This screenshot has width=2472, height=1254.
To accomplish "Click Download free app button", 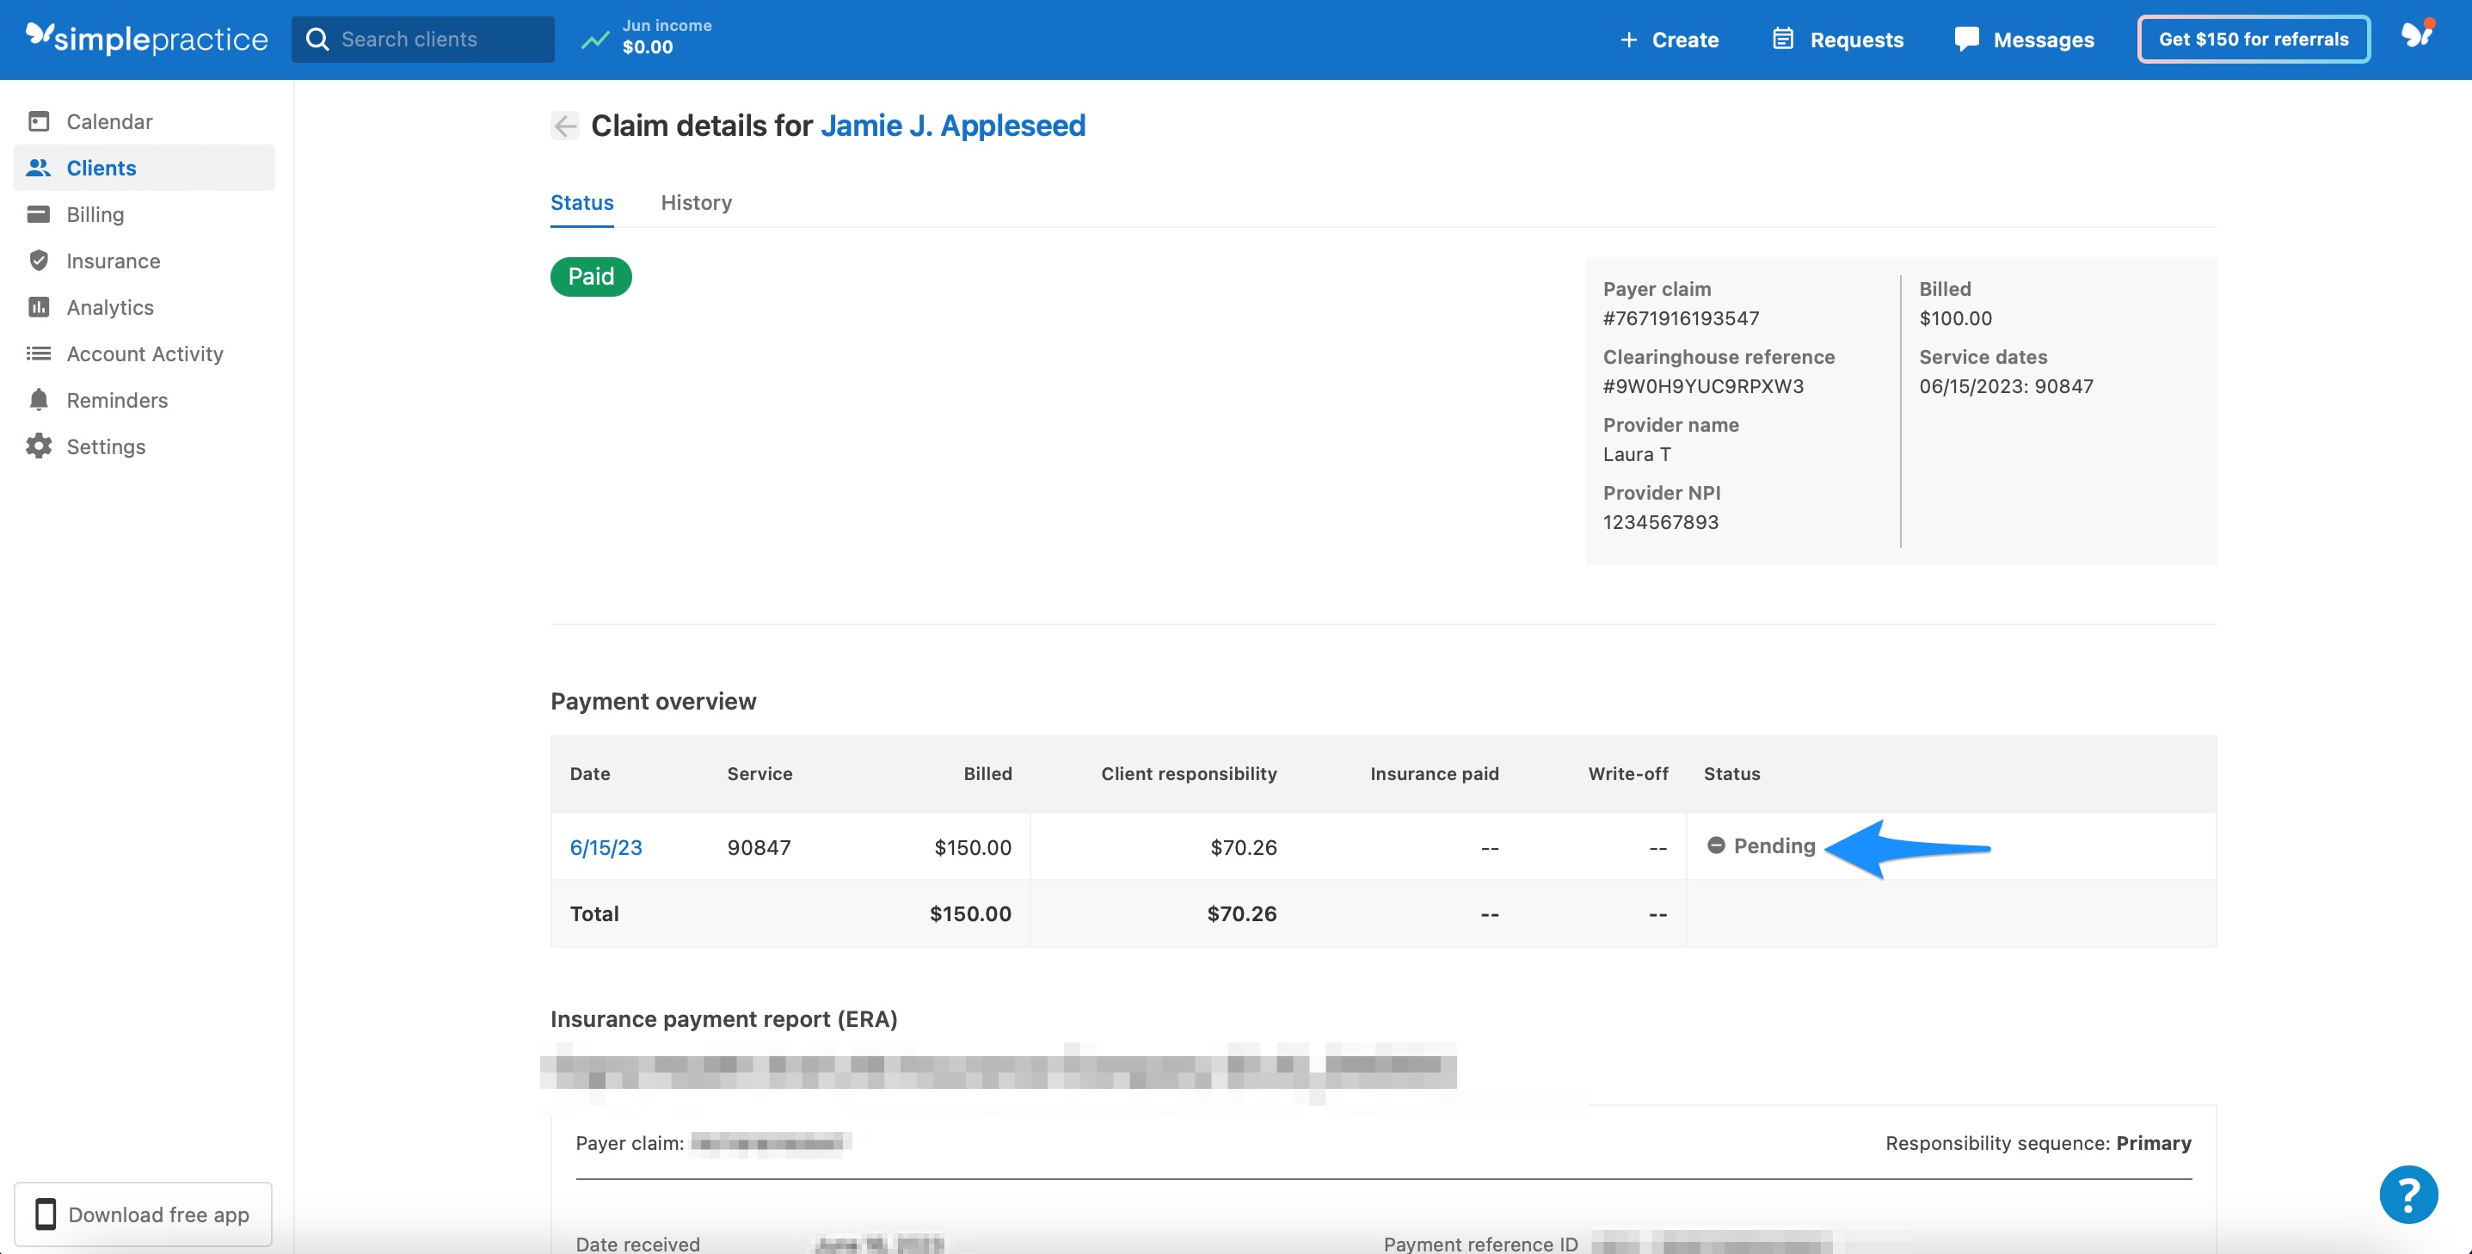I will click(x=143, y=1214).
